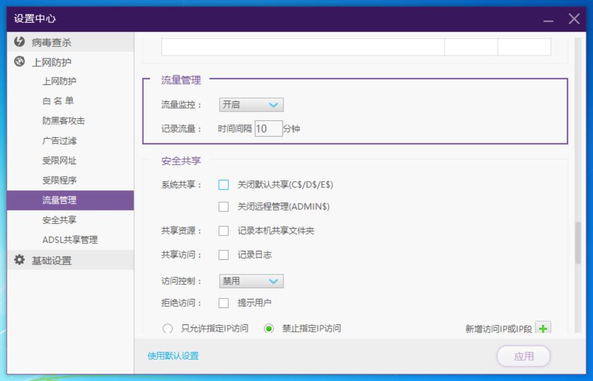The height and width of the screenshot is (381, 593).
Task: Open ADSL共享管理 settings
Action: click(70, 240)
